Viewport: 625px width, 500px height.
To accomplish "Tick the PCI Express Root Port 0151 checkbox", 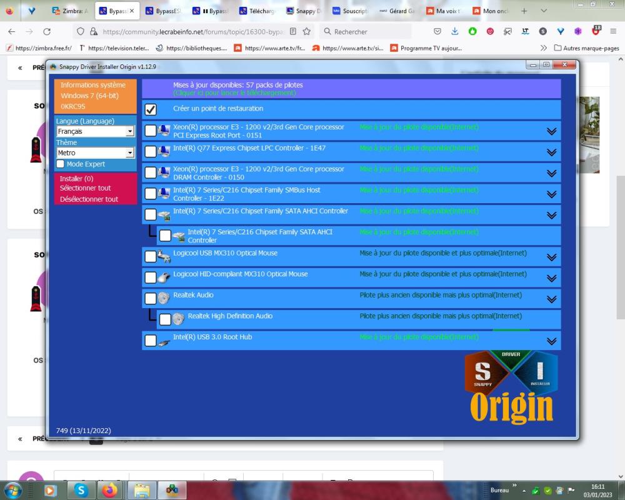I will pos(150,131).
